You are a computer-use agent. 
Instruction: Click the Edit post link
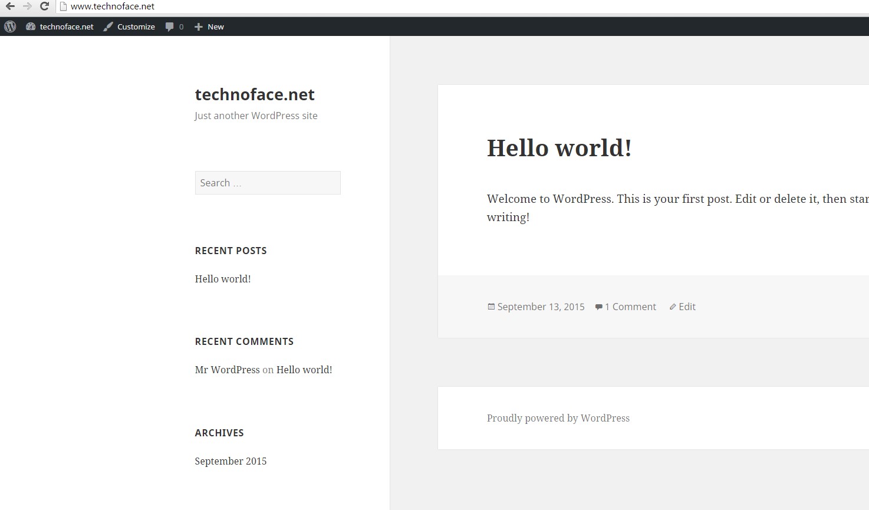pyautogui.click(x=687, y=307)
